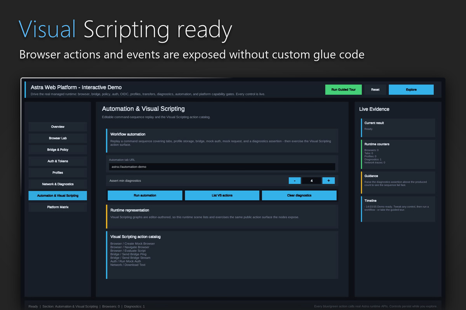Click 'Browser / Evaluate Script' catalog entry
Screen dimensions: 466x310
click(x=128, y=251)
